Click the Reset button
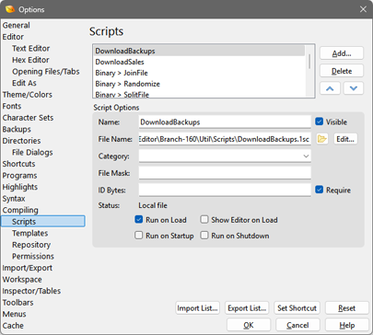Image resolution: width=373 pixels, height=335 pixels. [346, 308]
